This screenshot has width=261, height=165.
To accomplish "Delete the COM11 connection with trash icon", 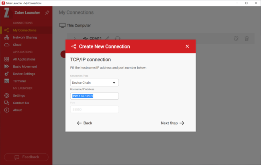I will point(247,39).
